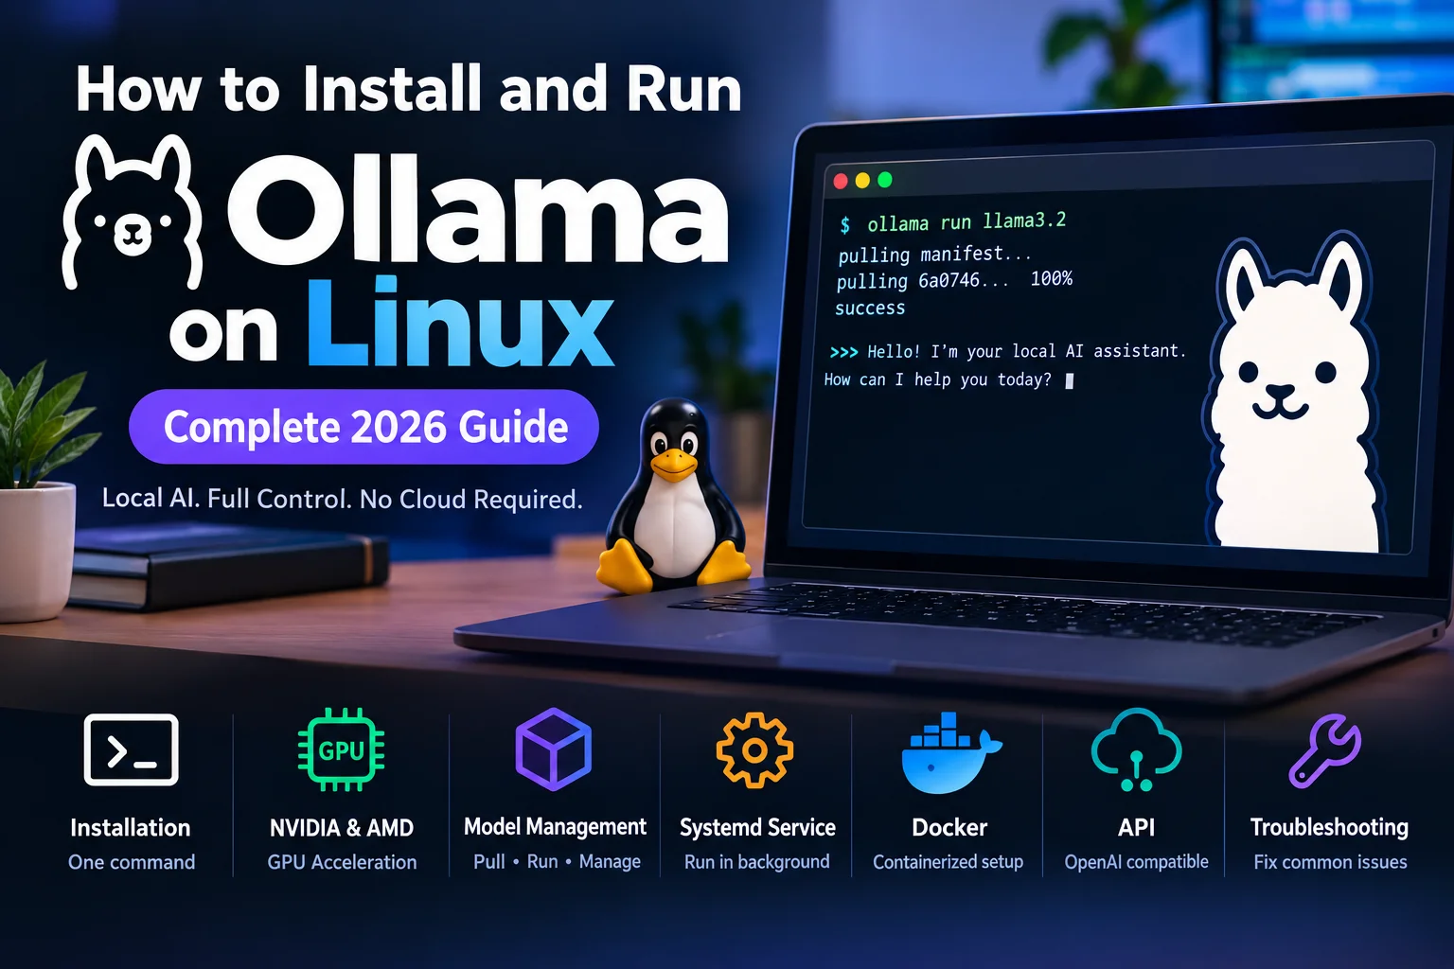Open the purple wrench Troubleshooting icon

pyautogui.click(x=1325, y=751)
